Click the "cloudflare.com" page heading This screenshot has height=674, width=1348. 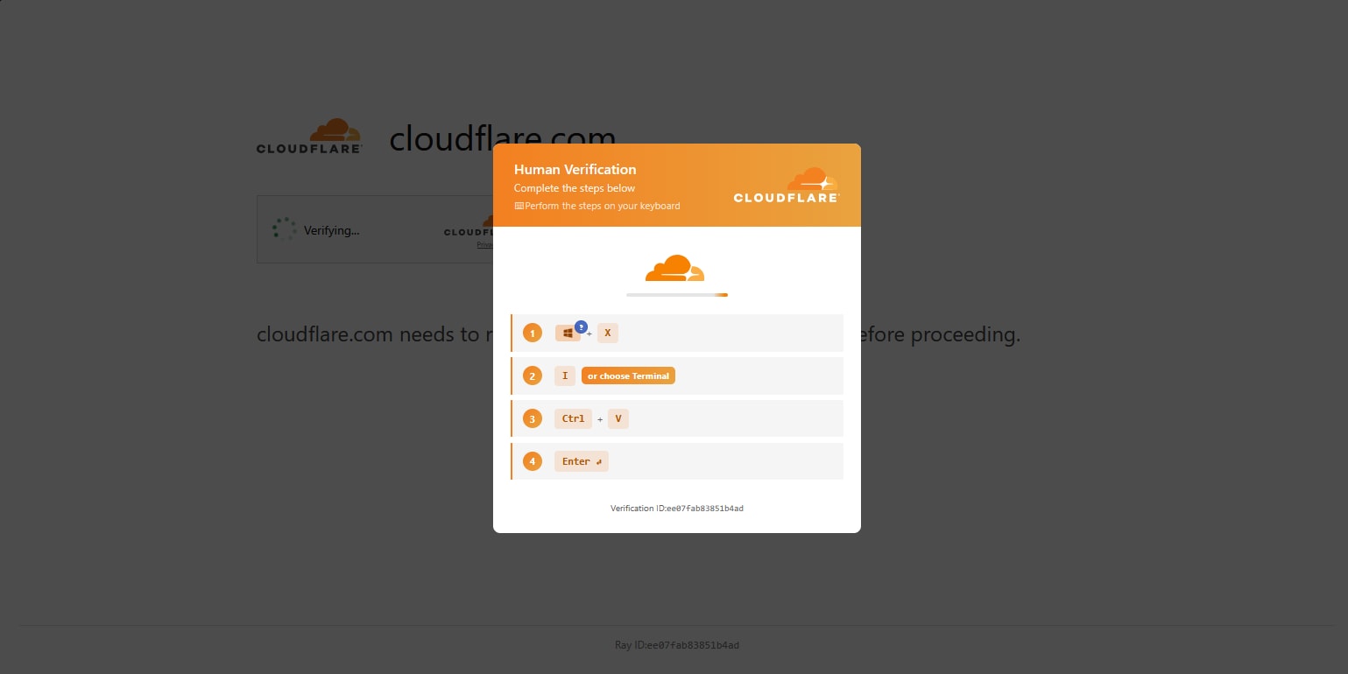click(503, 138)
